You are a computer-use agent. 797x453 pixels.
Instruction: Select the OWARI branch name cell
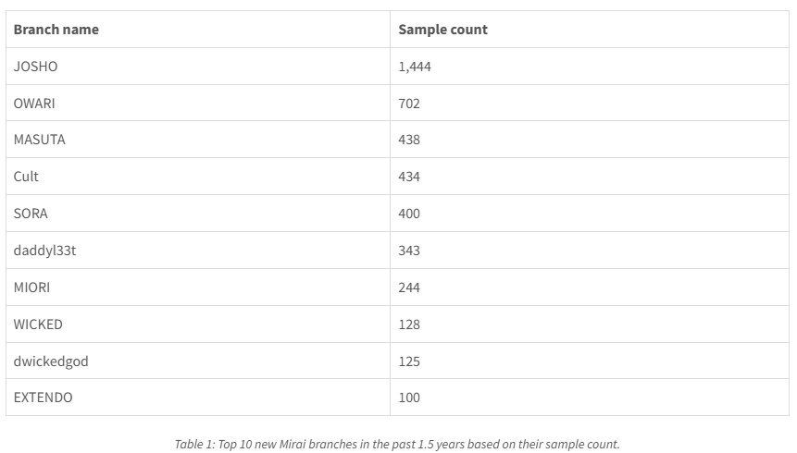(34, 104)
